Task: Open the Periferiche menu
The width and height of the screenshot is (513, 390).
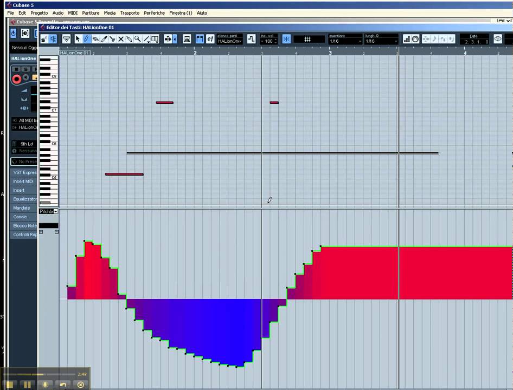Action: coord(154,13)
